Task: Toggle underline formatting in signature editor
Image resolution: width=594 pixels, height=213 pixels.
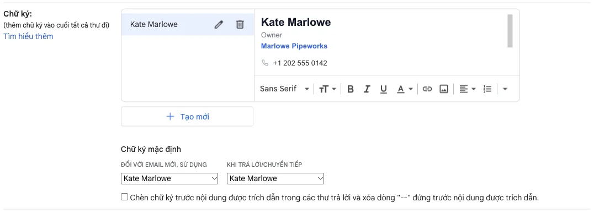Action: point(383,89)
